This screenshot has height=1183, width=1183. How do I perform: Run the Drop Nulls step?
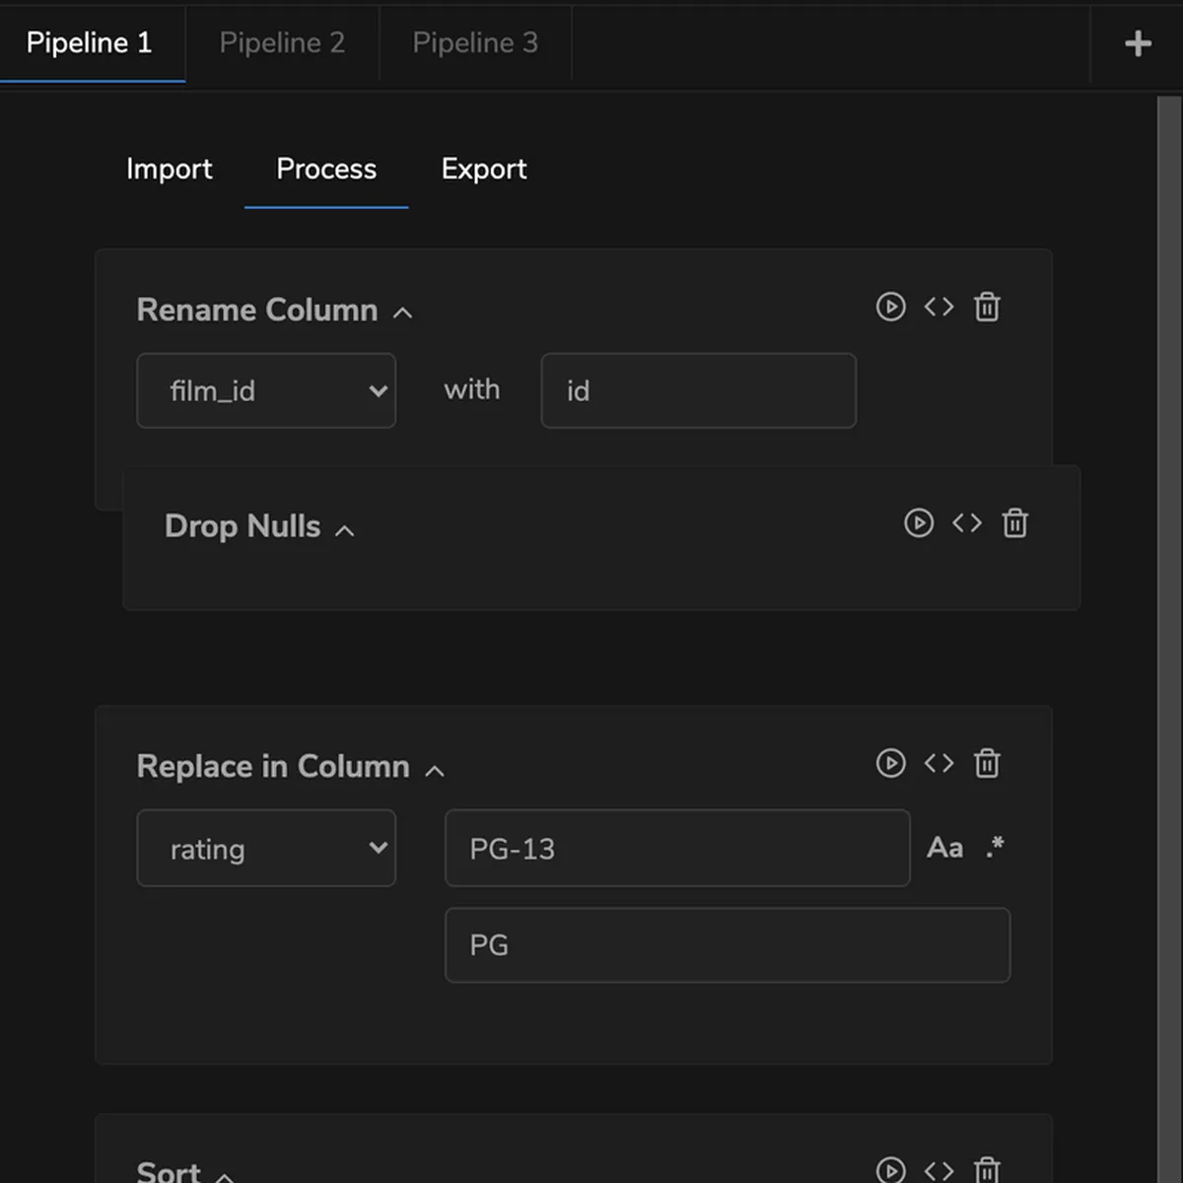[x=919, y=522]
